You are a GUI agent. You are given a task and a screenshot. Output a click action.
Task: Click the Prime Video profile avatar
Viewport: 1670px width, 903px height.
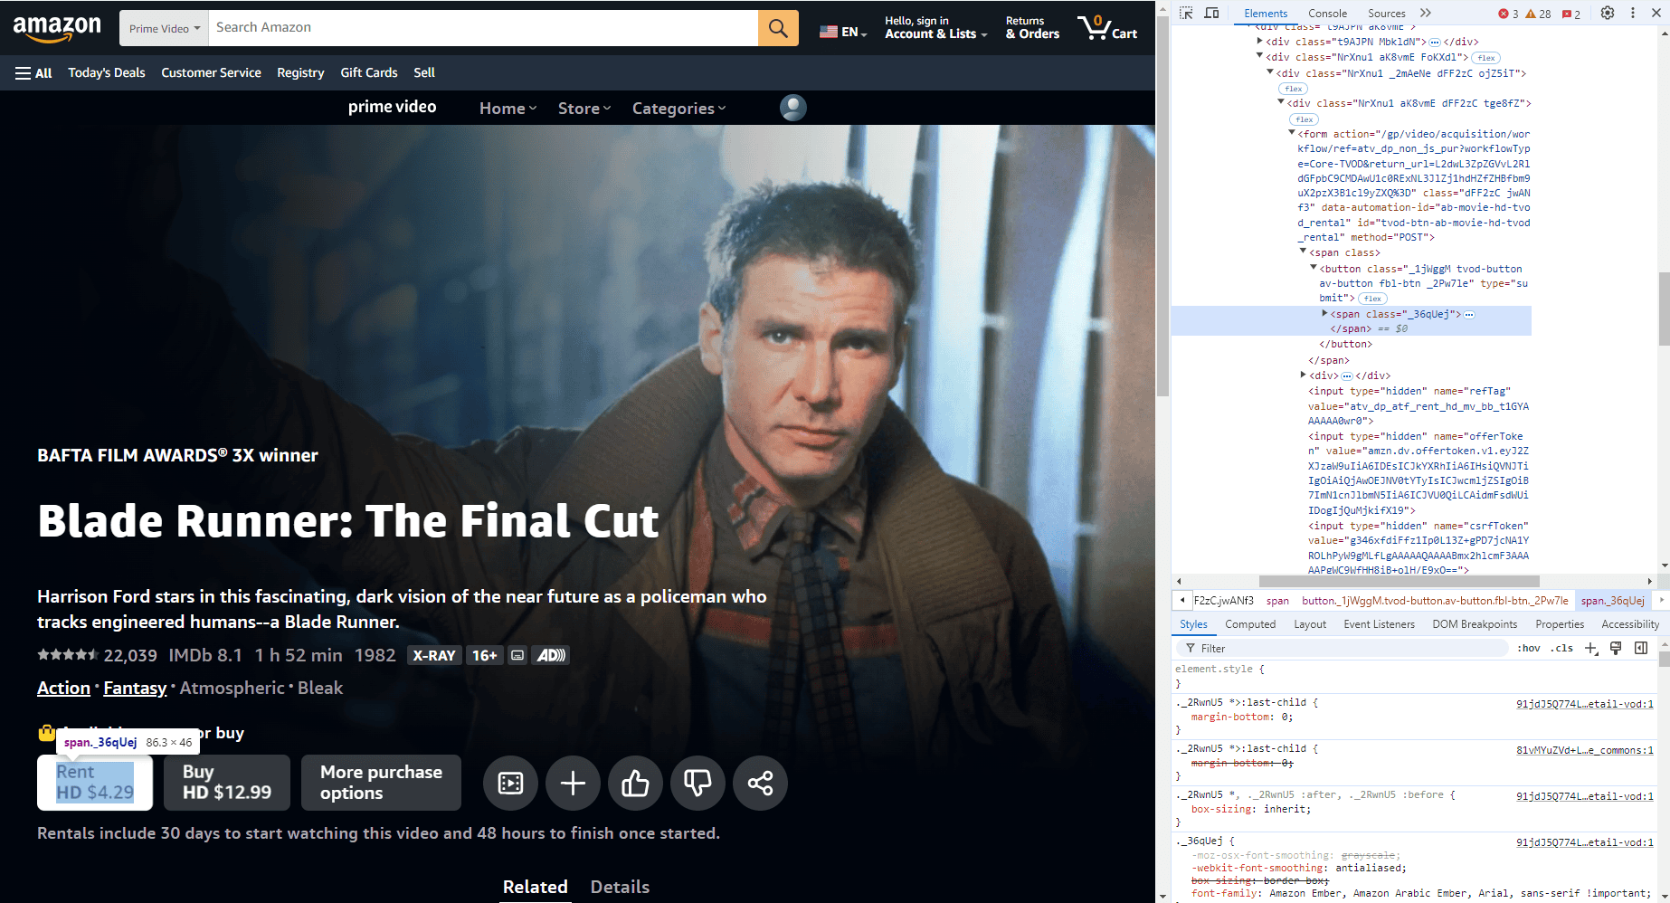point(792,108)
